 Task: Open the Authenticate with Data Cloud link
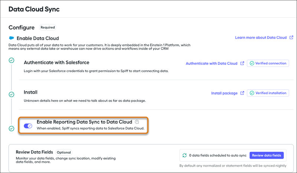pyautogui.click(x=211, y=63)
